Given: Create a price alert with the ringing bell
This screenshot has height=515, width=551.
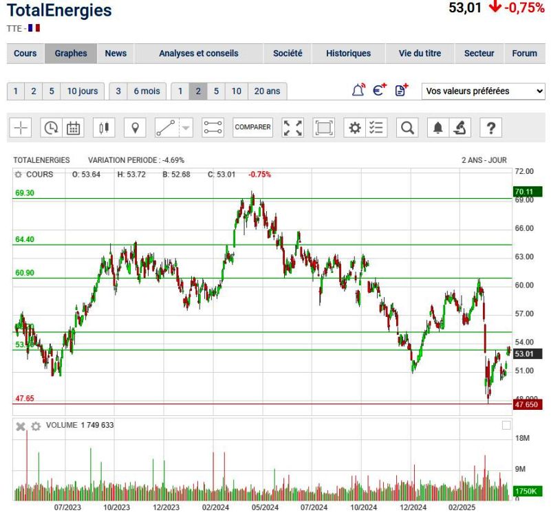Looking at the screenshot, I should click(x=358, y=90).
